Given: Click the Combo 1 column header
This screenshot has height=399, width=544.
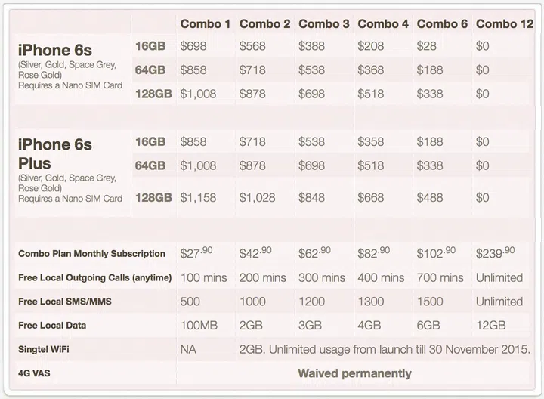Looking at the screenshot, I should tap(206, 24).
